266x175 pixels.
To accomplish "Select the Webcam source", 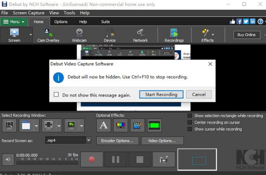I will (79, 35).
